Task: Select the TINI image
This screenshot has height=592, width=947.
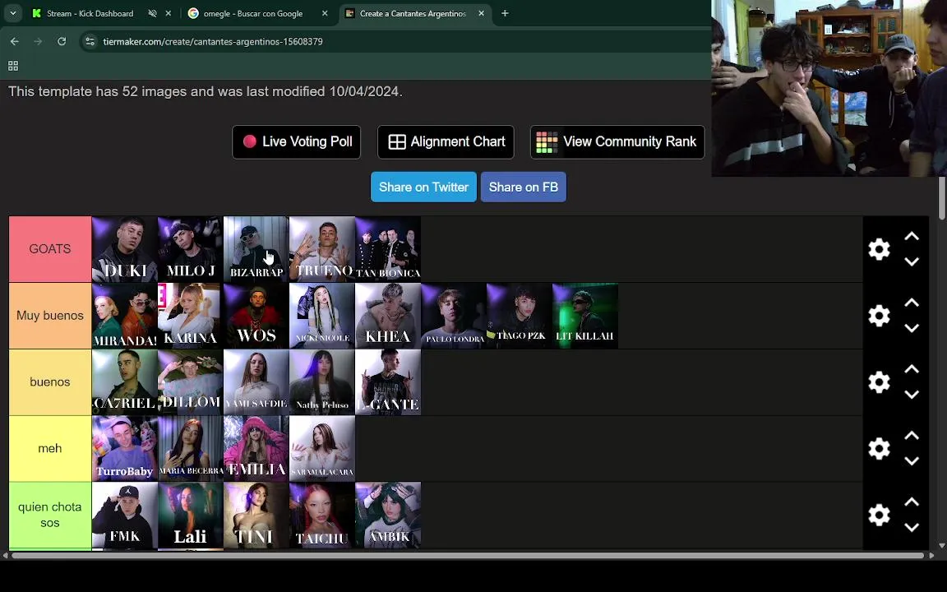Action: tap(256, 515)
